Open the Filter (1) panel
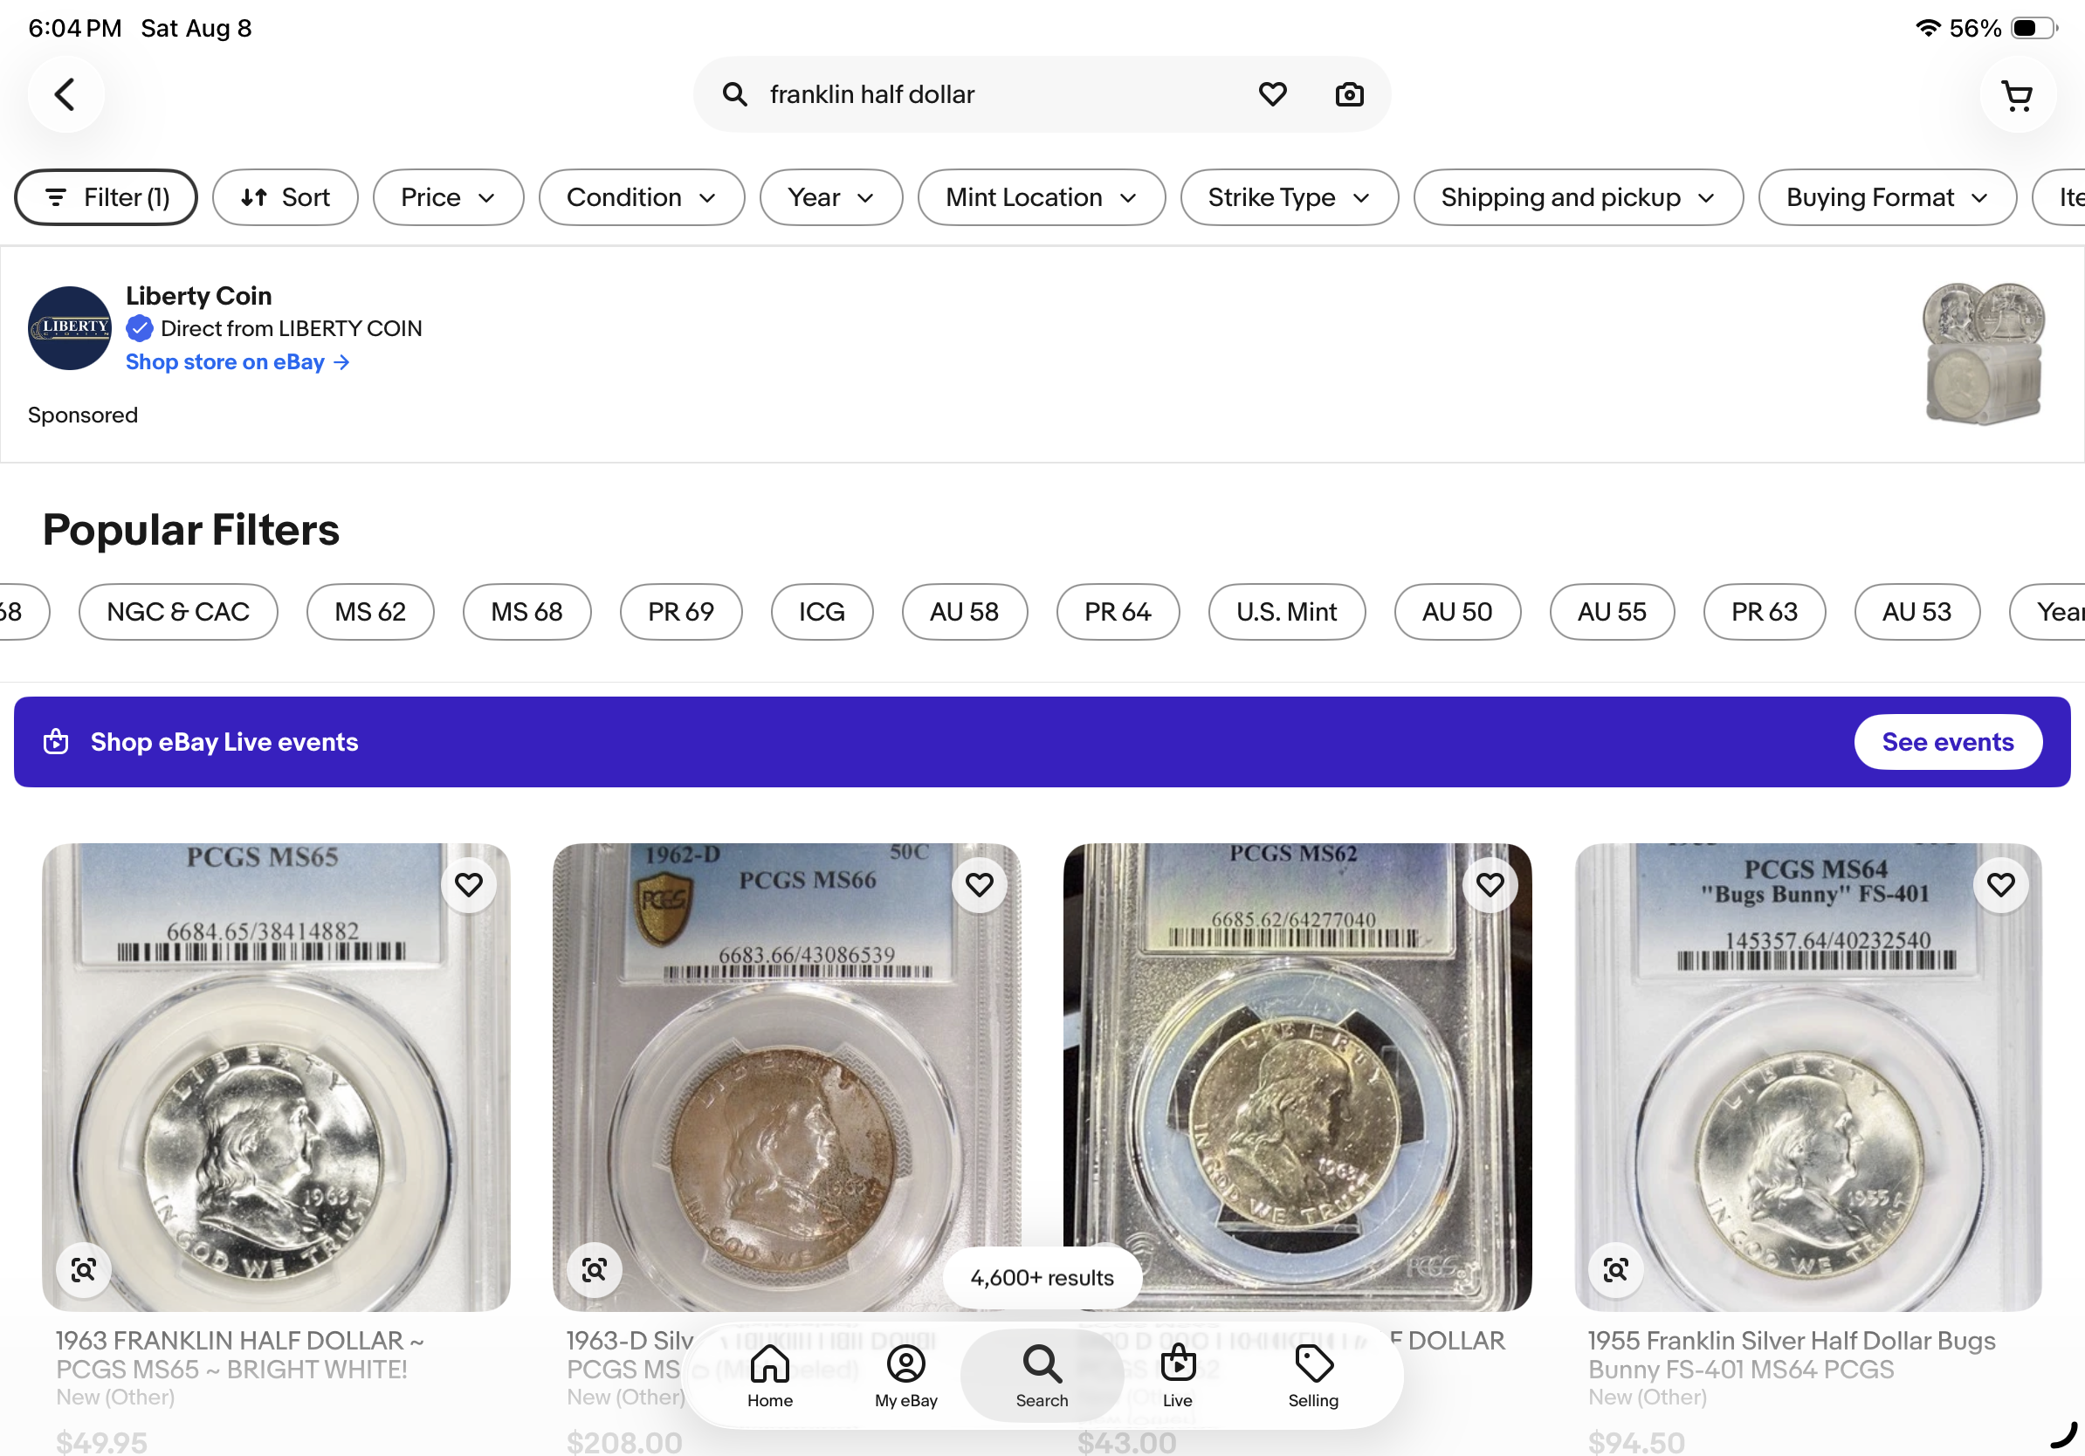This screenshot has height=1456, width=2085. point(107,197)
